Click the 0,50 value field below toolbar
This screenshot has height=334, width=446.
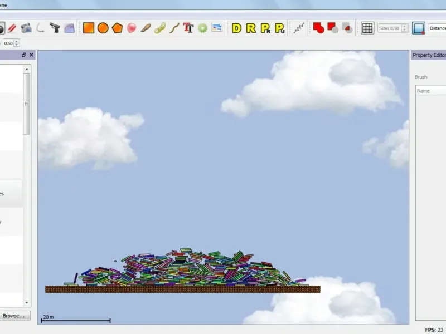coord(8,43)
